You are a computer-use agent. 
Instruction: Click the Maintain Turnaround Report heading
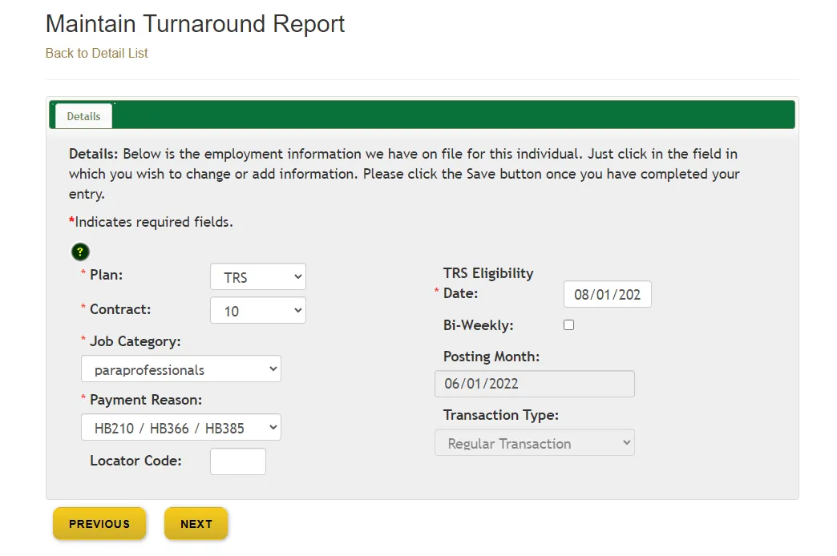point(195,23)
